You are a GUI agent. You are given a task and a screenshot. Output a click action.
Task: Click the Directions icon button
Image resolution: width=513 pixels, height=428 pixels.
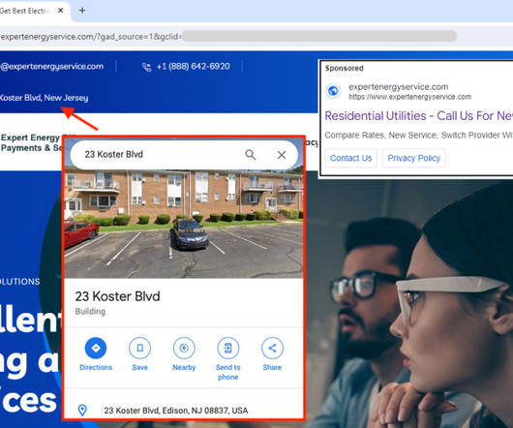click(96, 348)
